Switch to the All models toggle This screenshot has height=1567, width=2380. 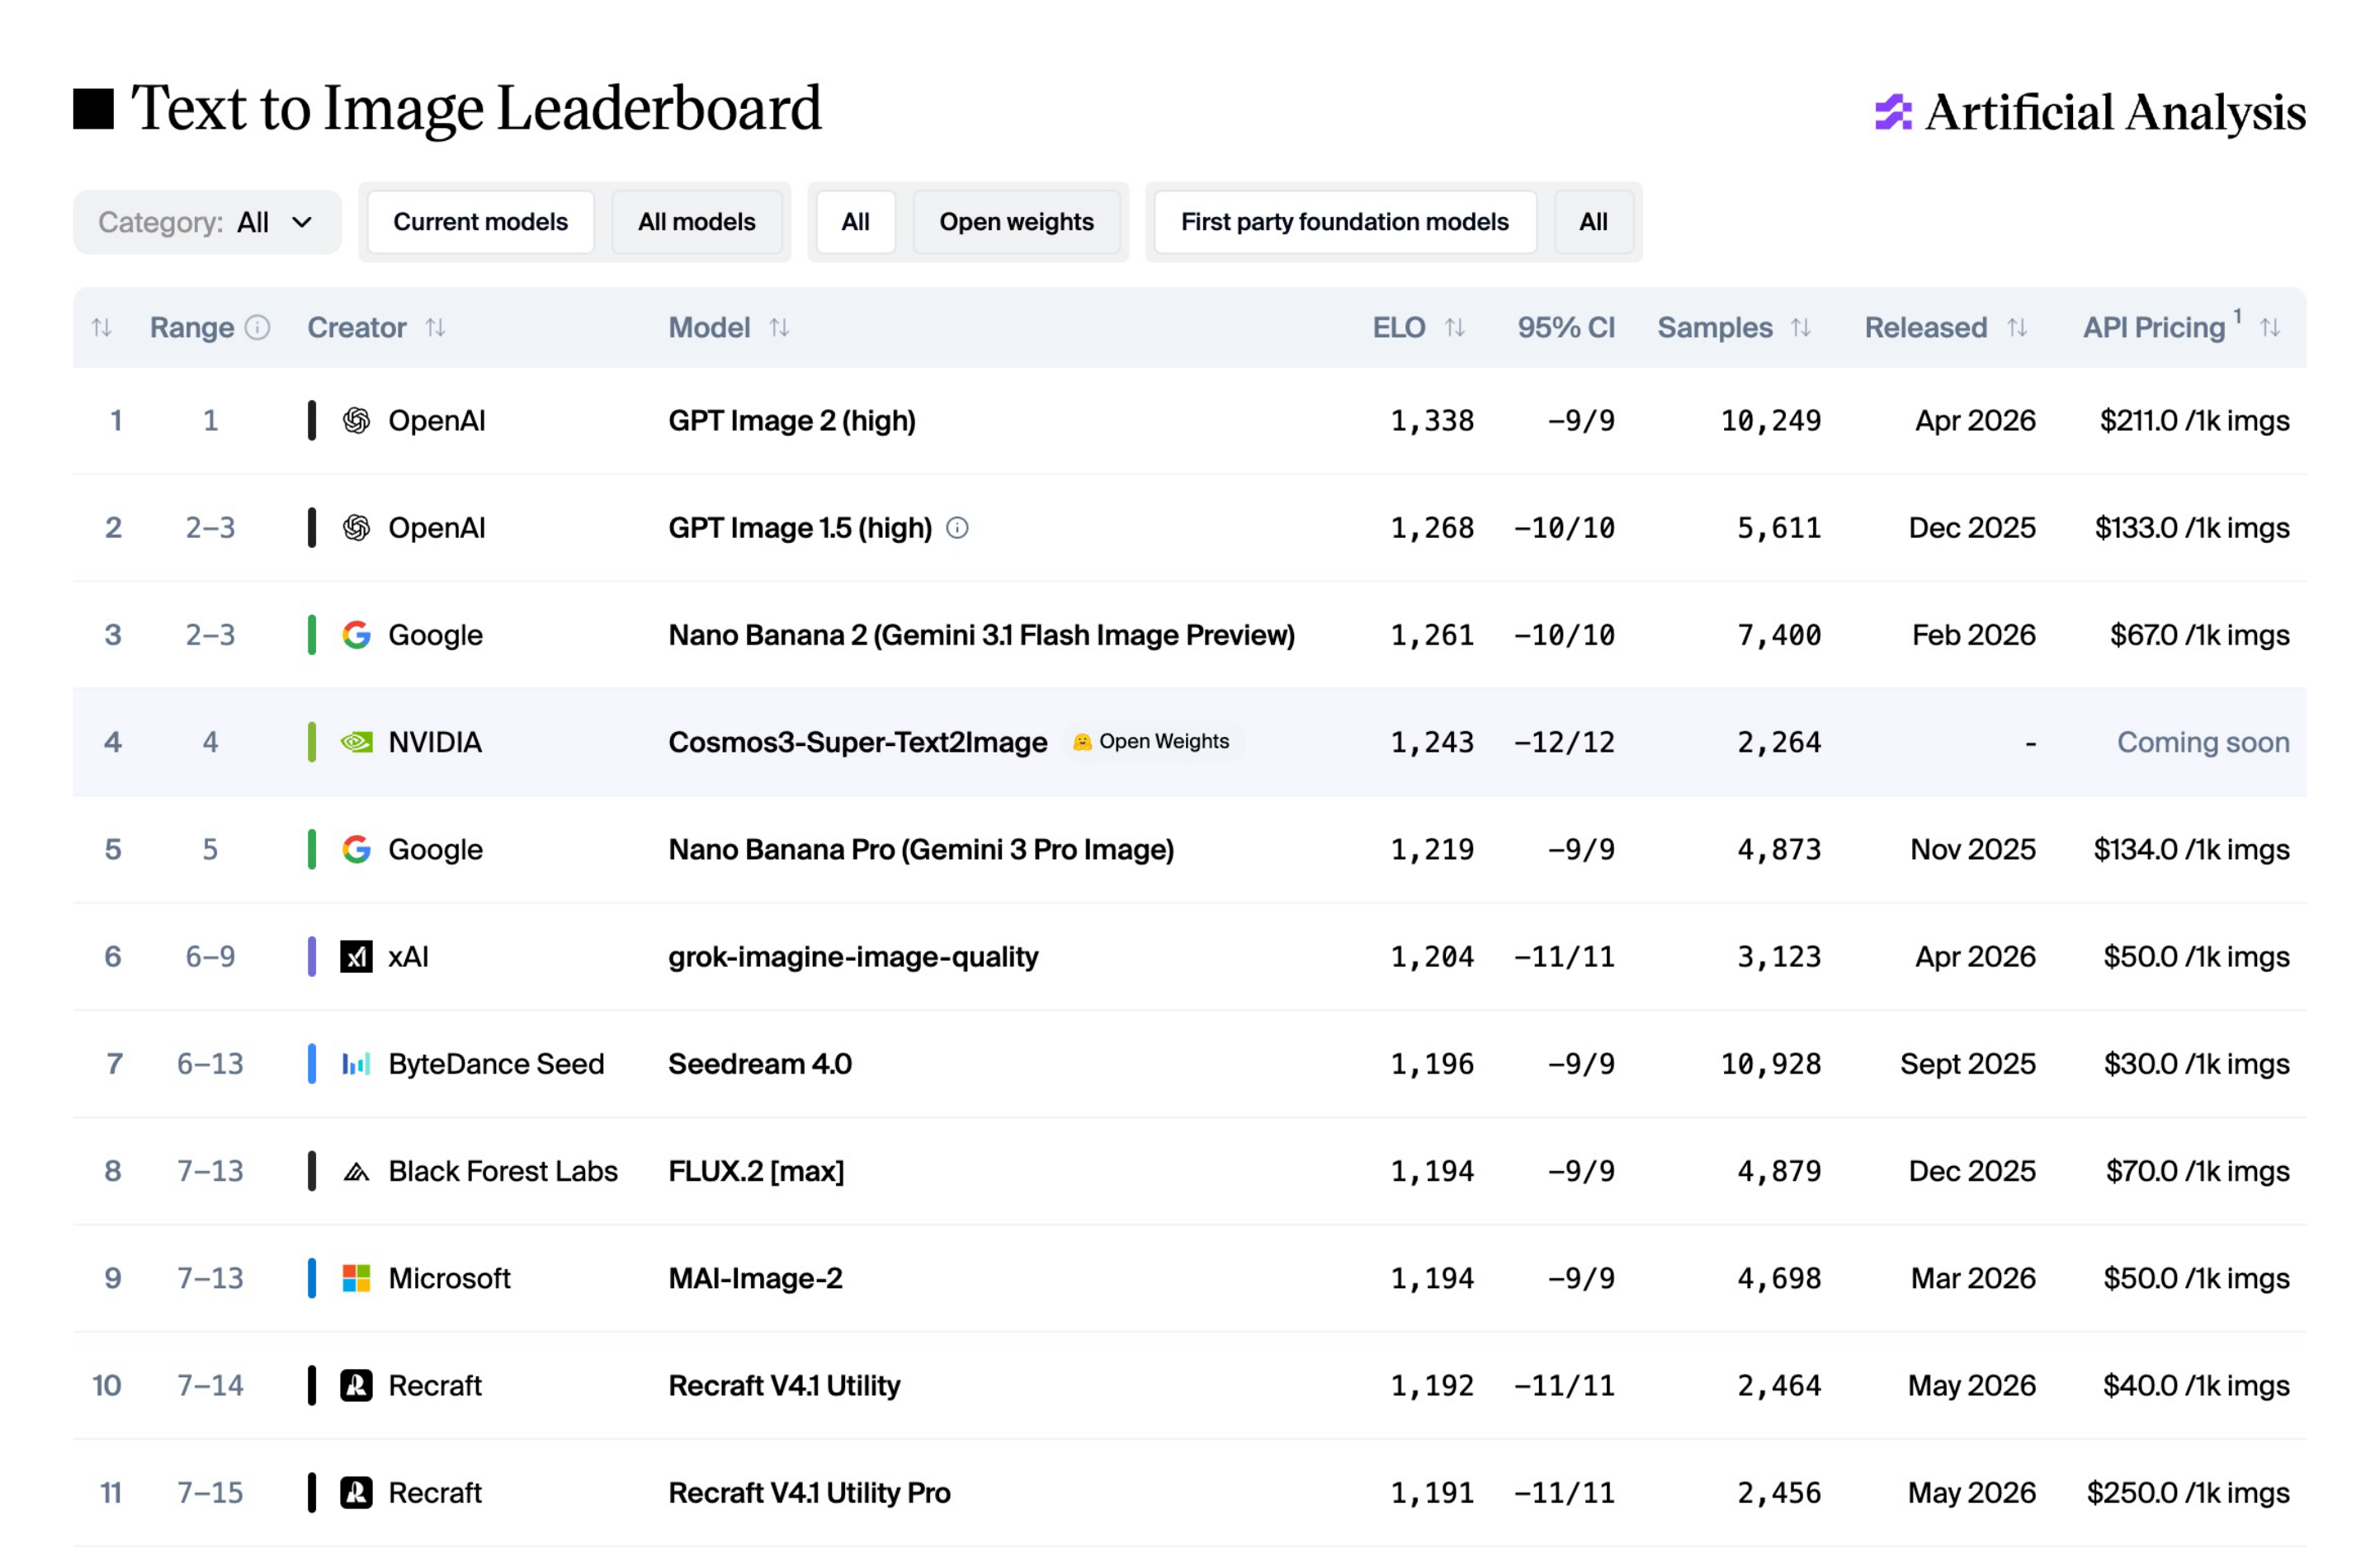697,222
